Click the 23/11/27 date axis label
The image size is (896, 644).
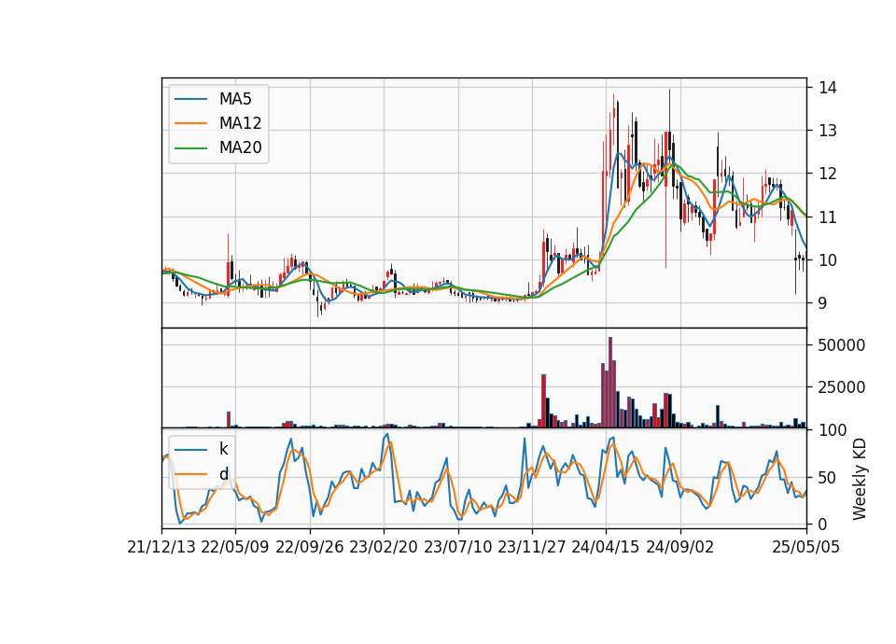[531, 547]
